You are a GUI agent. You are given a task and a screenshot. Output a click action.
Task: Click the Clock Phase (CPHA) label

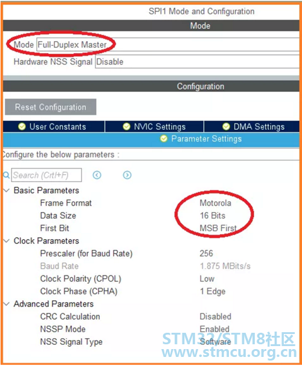(79, 291)
